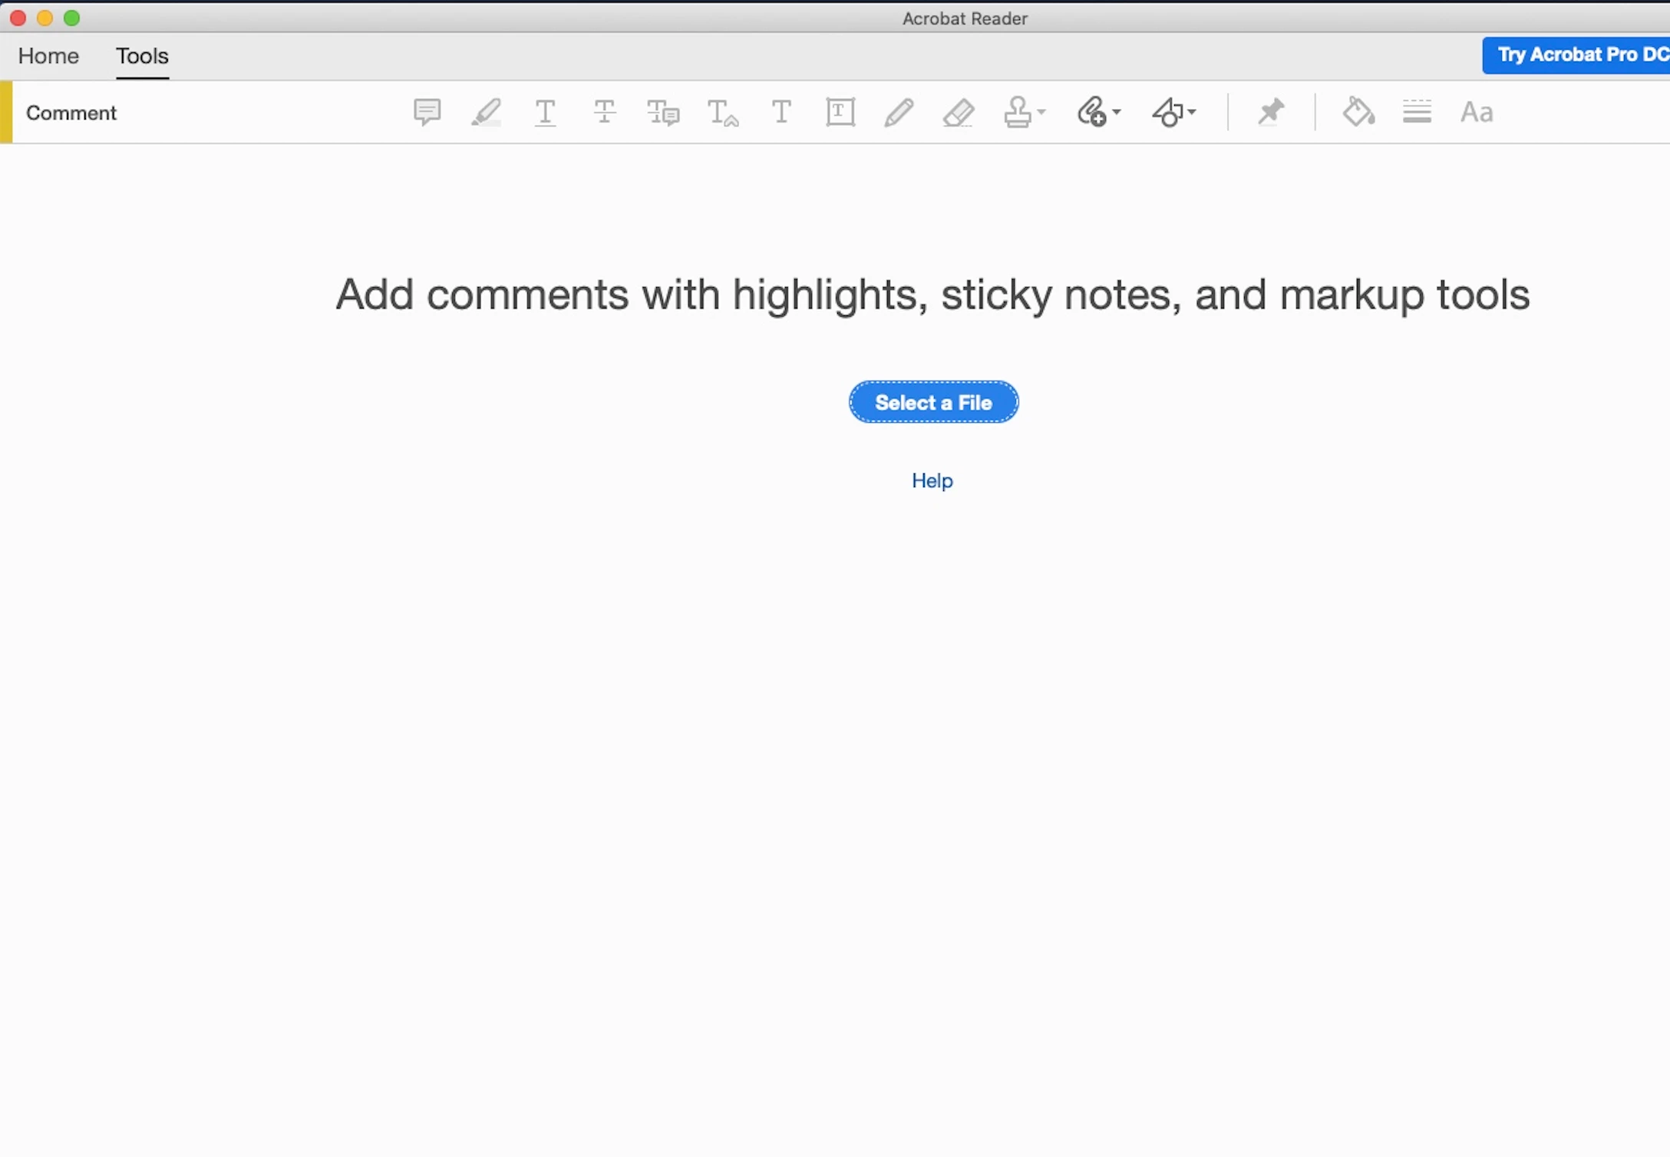The image size is (1670, 1157).
Task: Select the text box tool
Action: coord(840,112)
